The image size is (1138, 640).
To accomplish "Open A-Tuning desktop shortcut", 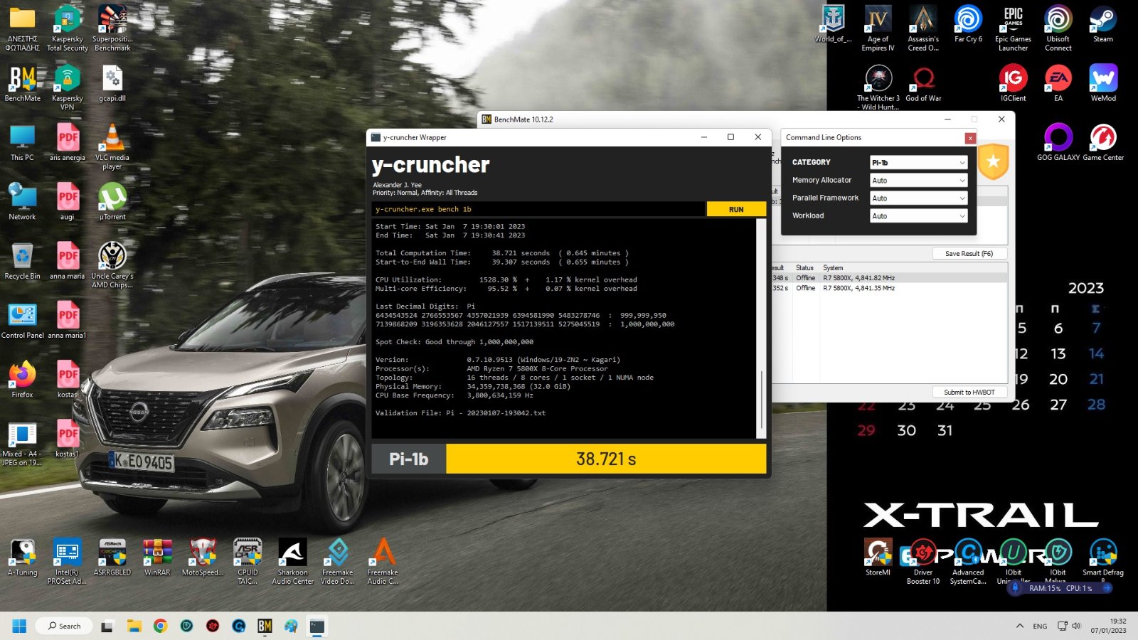I will [22, 558].
